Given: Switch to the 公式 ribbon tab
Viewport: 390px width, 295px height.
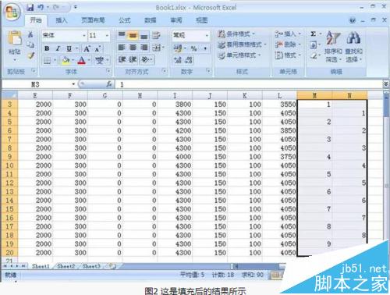Looking at the screenshot, I should [x=124, y=20].
